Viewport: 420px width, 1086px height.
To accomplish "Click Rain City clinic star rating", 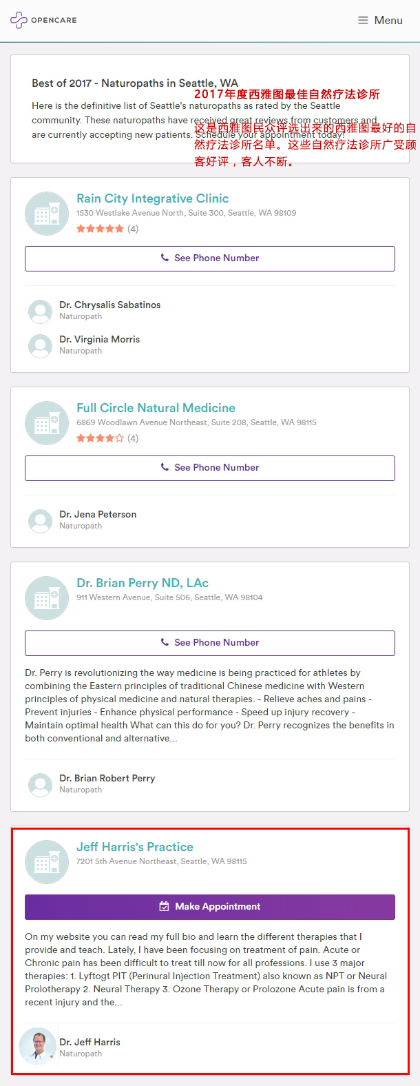I will [x=101, y=229].
